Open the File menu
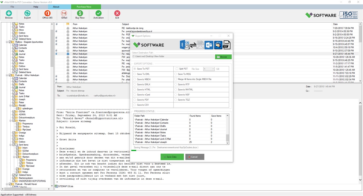 click(x=12, y=7)
